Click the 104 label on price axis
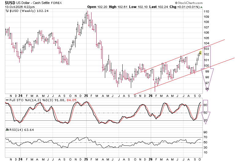This screenshot has width=237, height=162. click(206, 43)
